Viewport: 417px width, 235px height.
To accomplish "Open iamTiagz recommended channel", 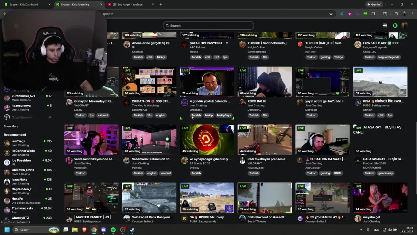I will pyautogui.click(x=28, y=143).
